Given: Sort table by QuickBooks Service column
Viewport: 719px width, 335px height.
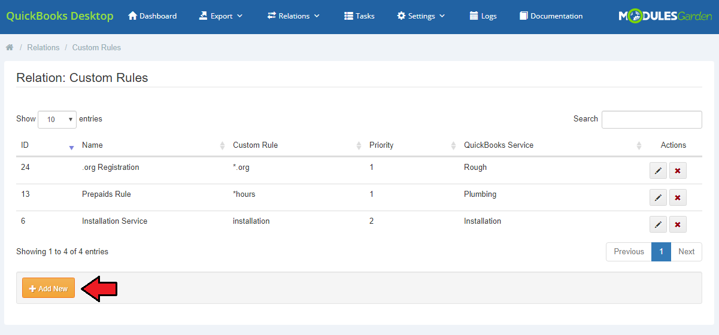Looking at the screenshot, I should point(552,145).
